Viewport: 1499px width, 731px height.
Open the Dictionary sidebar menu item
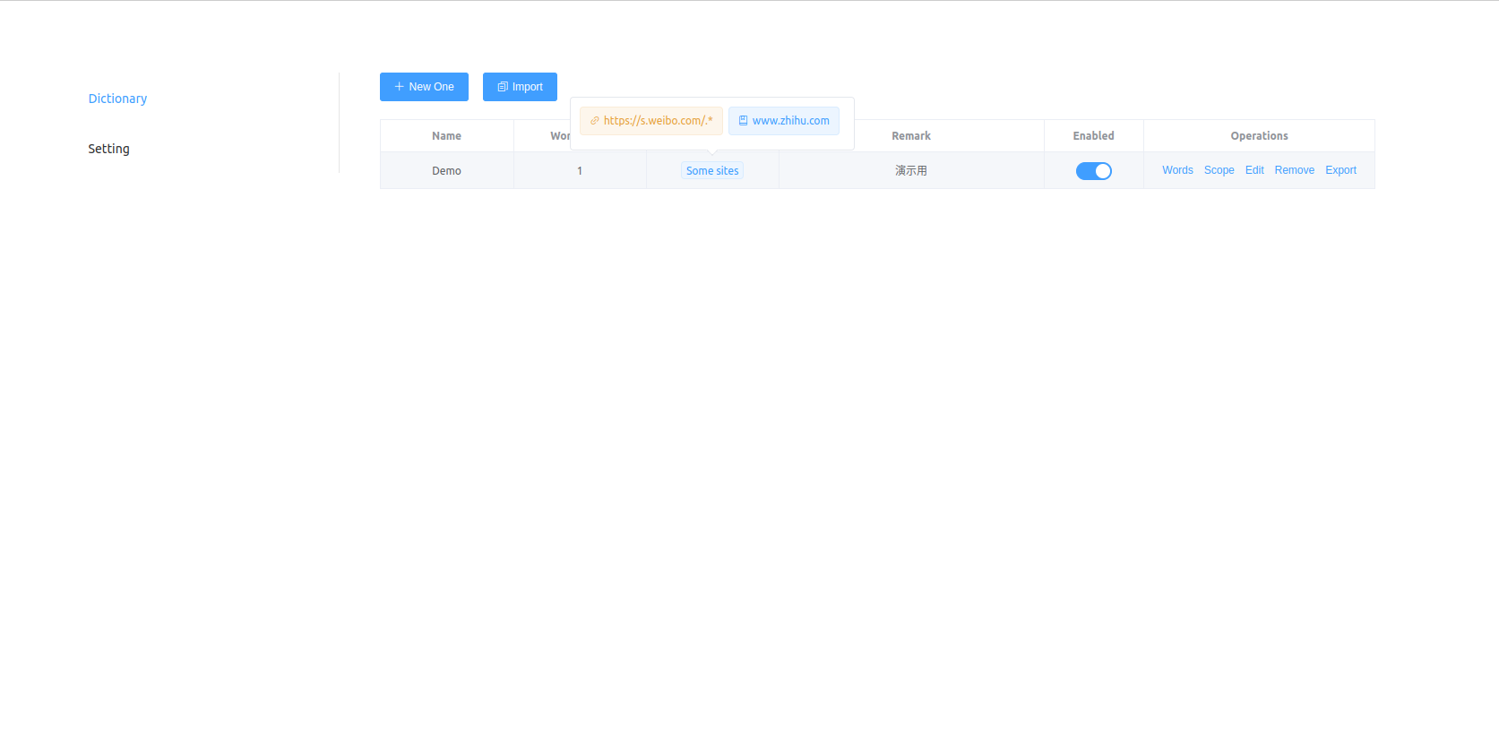point(117,99)
